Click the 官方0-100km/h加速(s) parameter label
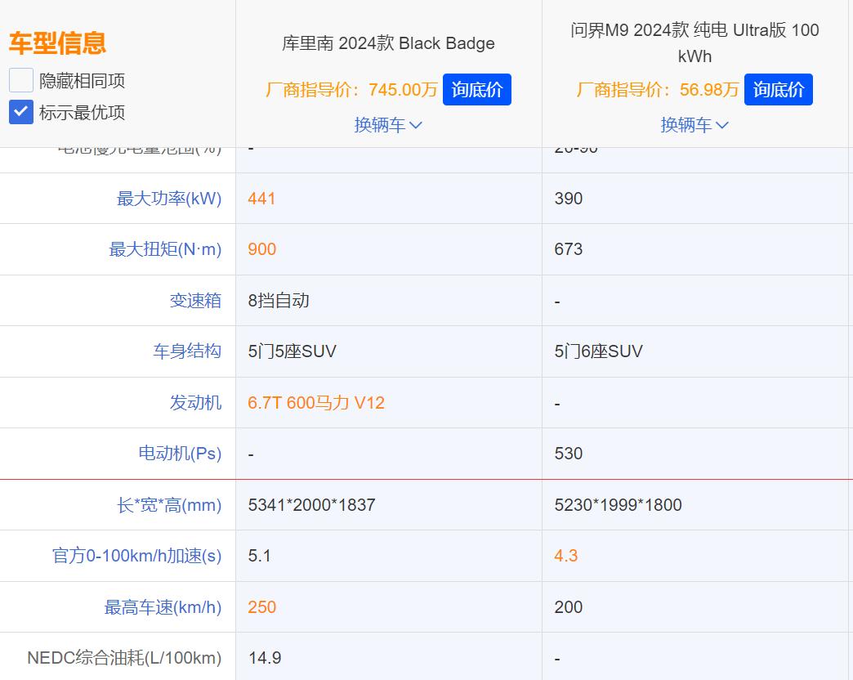853x680 pixels. [137, 556]
